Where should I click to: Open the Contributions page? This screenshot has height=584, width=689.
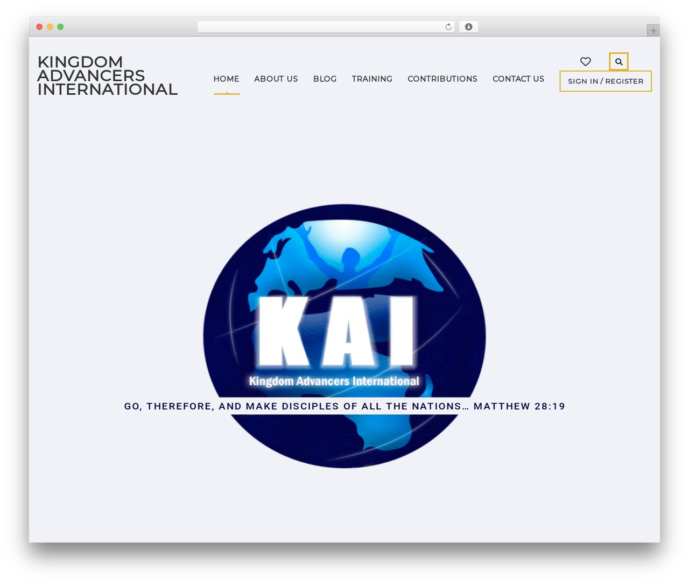(442, 79)
